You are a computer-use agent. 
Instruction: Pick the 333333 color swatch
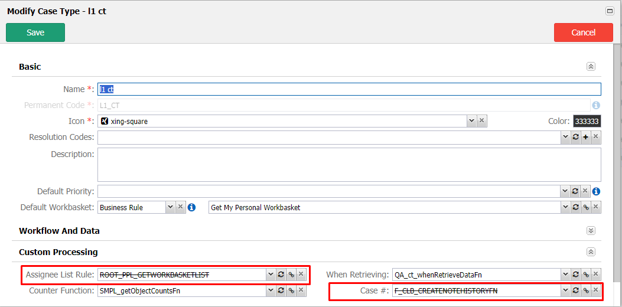[587, 122]
